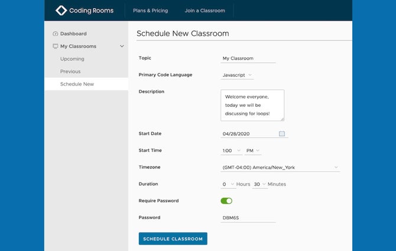Screen dimensions: 396x251
Task: Click the Topic input field
Action: point(248,58)
